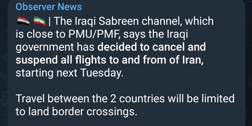Click bold text 'decided to cancel and'
This screenshot has height=126, width=252.
(152, 47)
